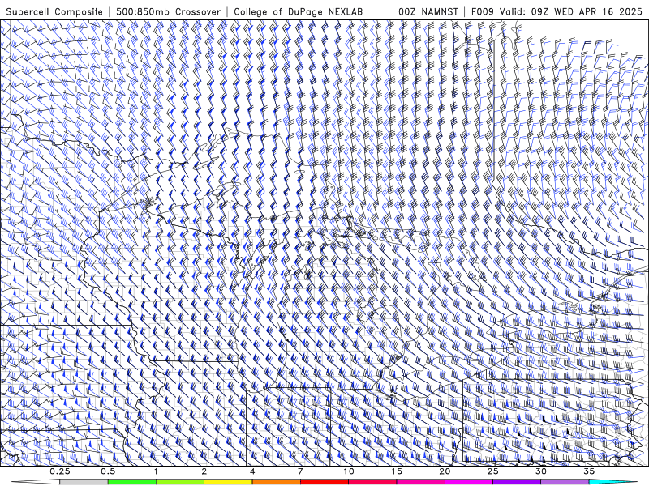Click the legend value 10

pyautogui.click(x=349, y=471)
